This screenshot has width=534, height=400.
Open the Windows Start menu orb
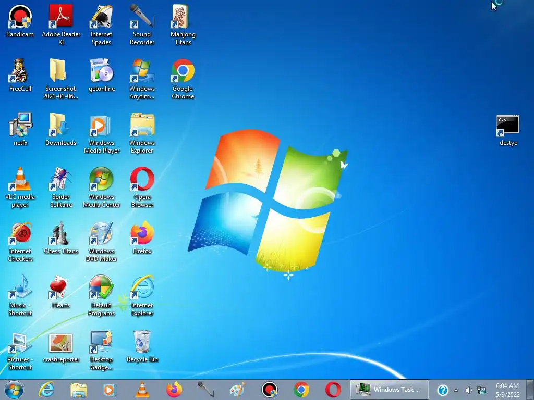[x=14, y=390]
